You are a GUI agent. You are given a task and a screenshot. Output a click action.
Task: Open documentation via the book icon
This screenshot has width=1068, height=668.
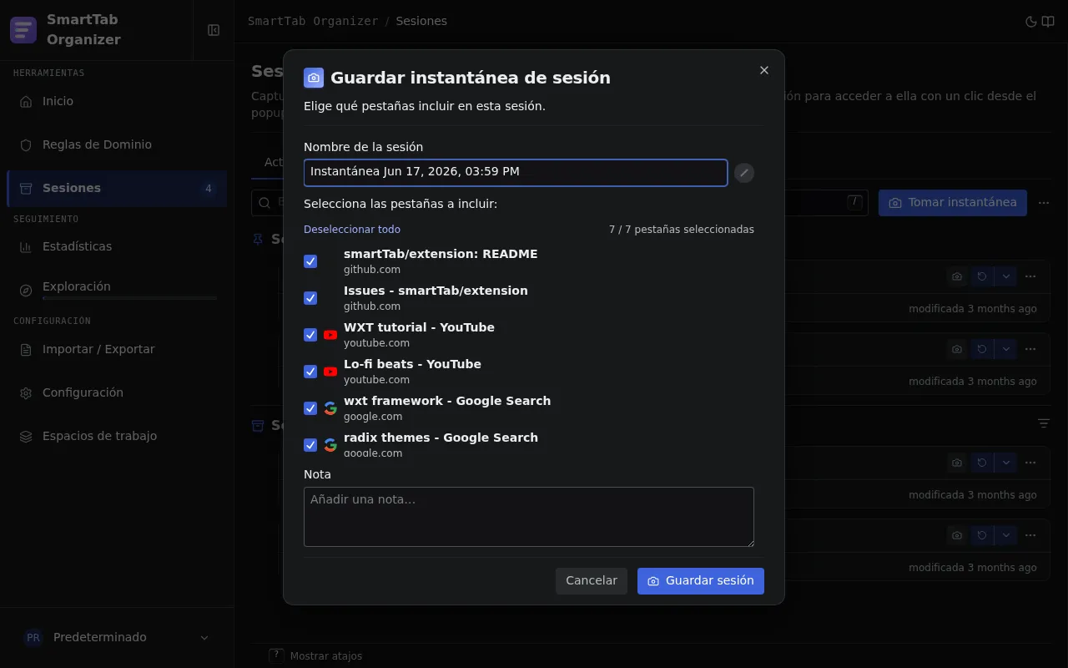click(x=1048, y=22)
